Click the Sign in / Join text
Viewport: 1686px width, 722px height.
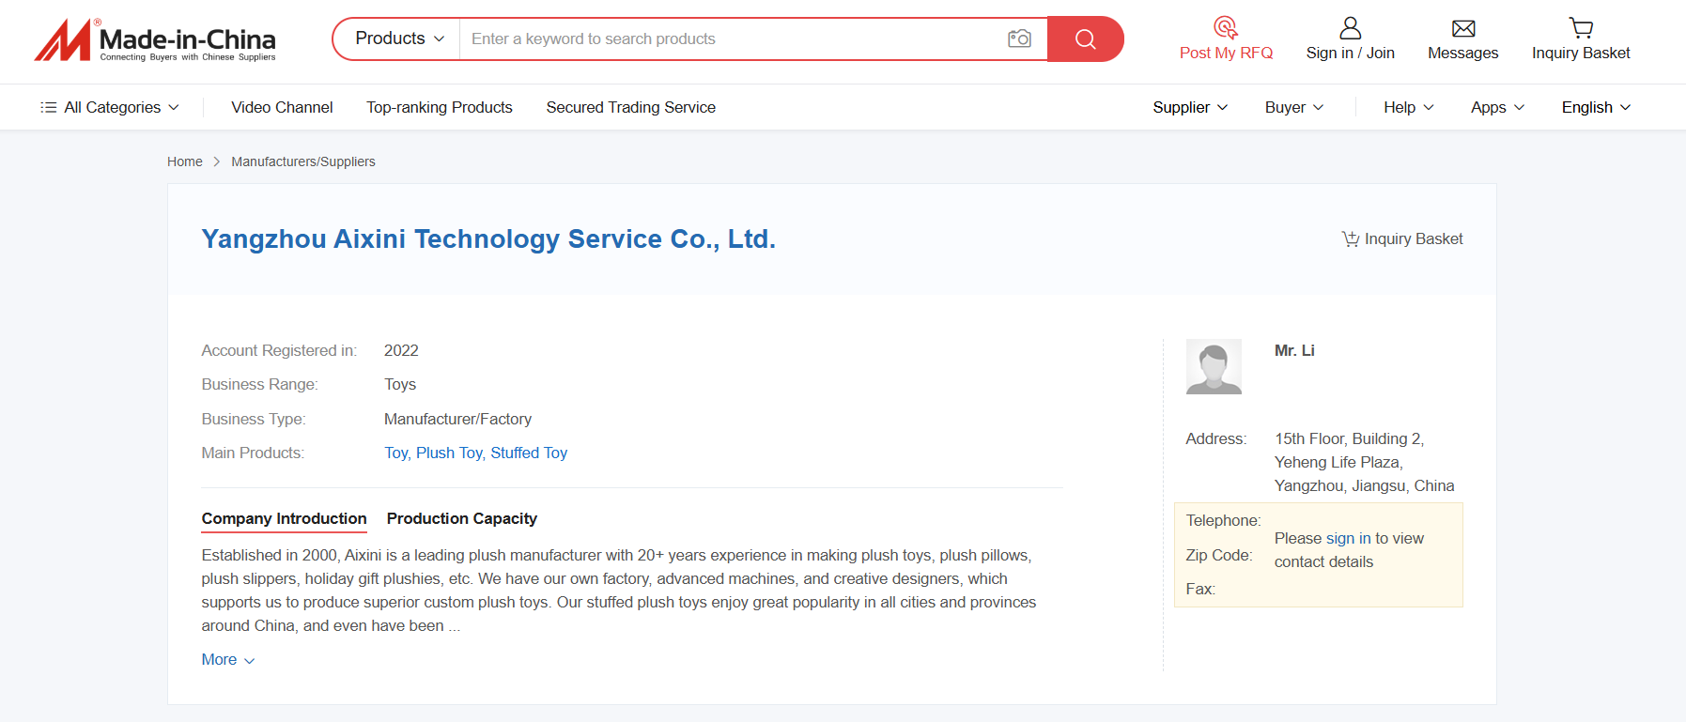[x=1351, y=53]
